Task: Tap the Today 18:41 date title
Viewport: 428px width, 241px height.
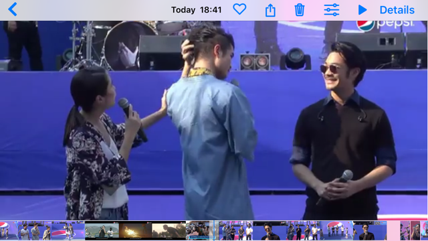Action: pyautogui.click(x=196, y=10)
